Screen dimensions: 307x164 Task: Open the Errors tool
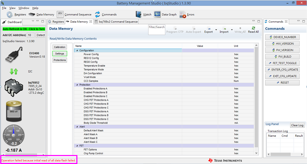(187, 14)
